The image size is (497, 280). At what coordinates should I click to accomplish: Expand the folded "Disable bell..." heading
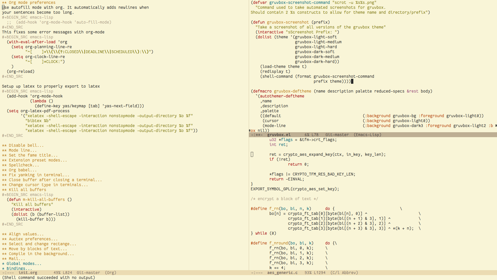[x=26, y=145]
